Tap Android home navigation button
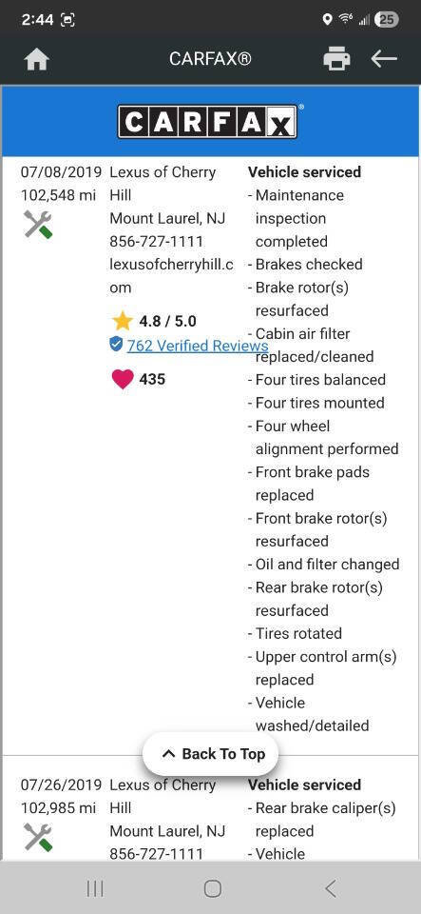This screenshot has width=421, height=914. (x=212, y=888)
